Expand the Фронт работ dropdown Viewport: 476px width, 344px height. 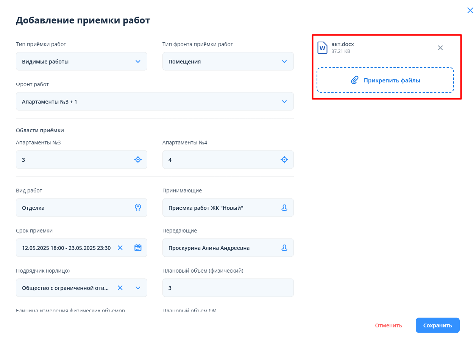[x=284, y=101]
